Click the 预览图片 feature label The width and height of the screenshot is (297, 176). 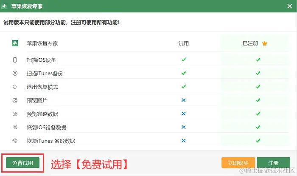(37, 100)
